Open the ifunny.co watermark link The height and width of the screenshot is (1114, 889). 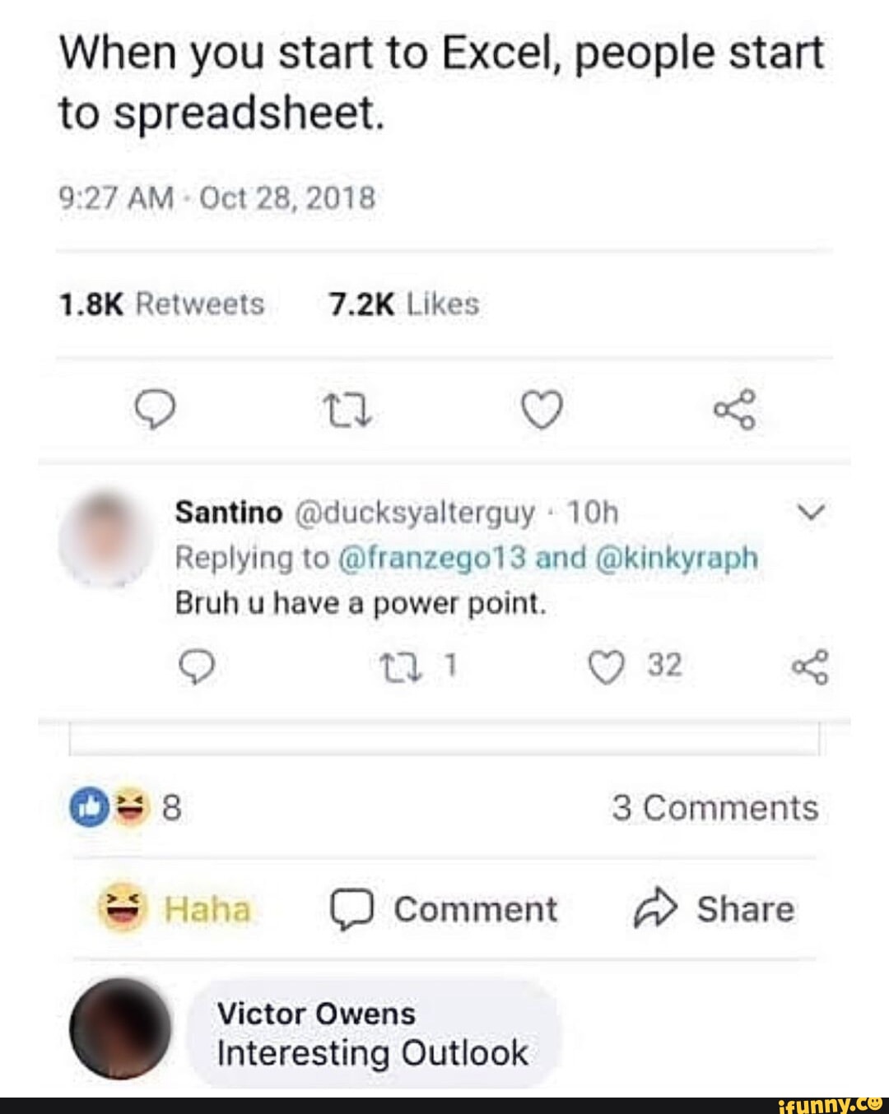pyautogui.click(x=831, y=1103)
